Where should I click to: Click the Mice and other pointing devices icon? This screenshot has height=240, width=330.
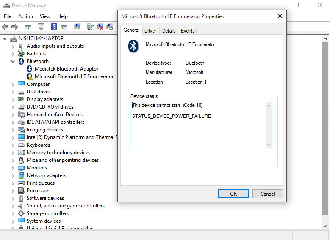coord(21,160)
